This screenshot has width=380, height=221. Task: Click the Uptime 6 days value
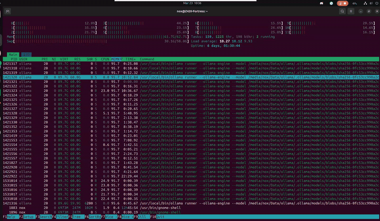coord(223,46)
